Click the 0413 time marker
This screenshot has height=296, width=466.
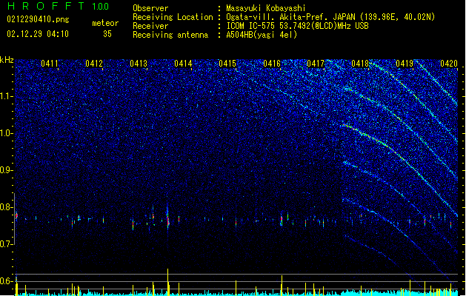tap(139, 64)
